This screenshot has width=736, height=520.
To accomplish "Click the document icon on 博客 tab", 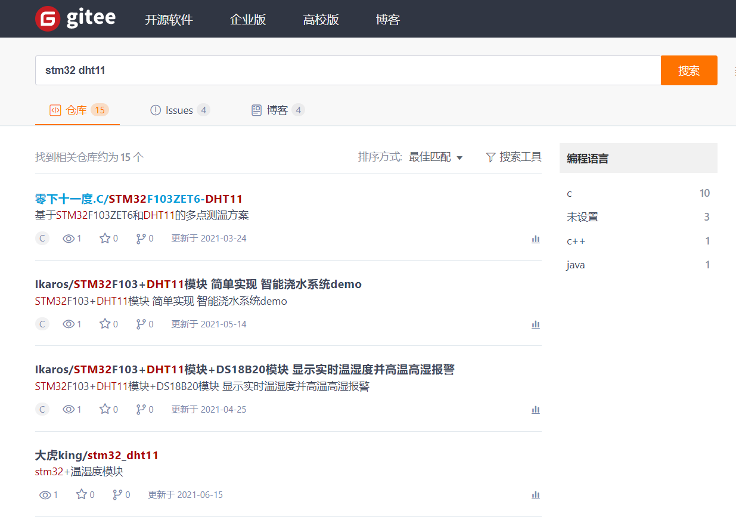I will [257, 110].
